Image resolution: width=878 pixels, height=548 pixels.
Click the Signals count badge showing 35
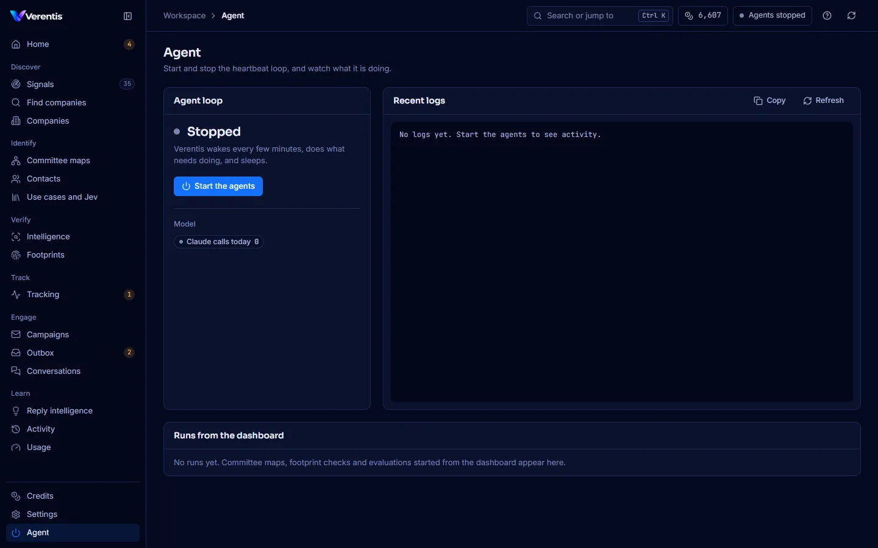tap(127, 84)
